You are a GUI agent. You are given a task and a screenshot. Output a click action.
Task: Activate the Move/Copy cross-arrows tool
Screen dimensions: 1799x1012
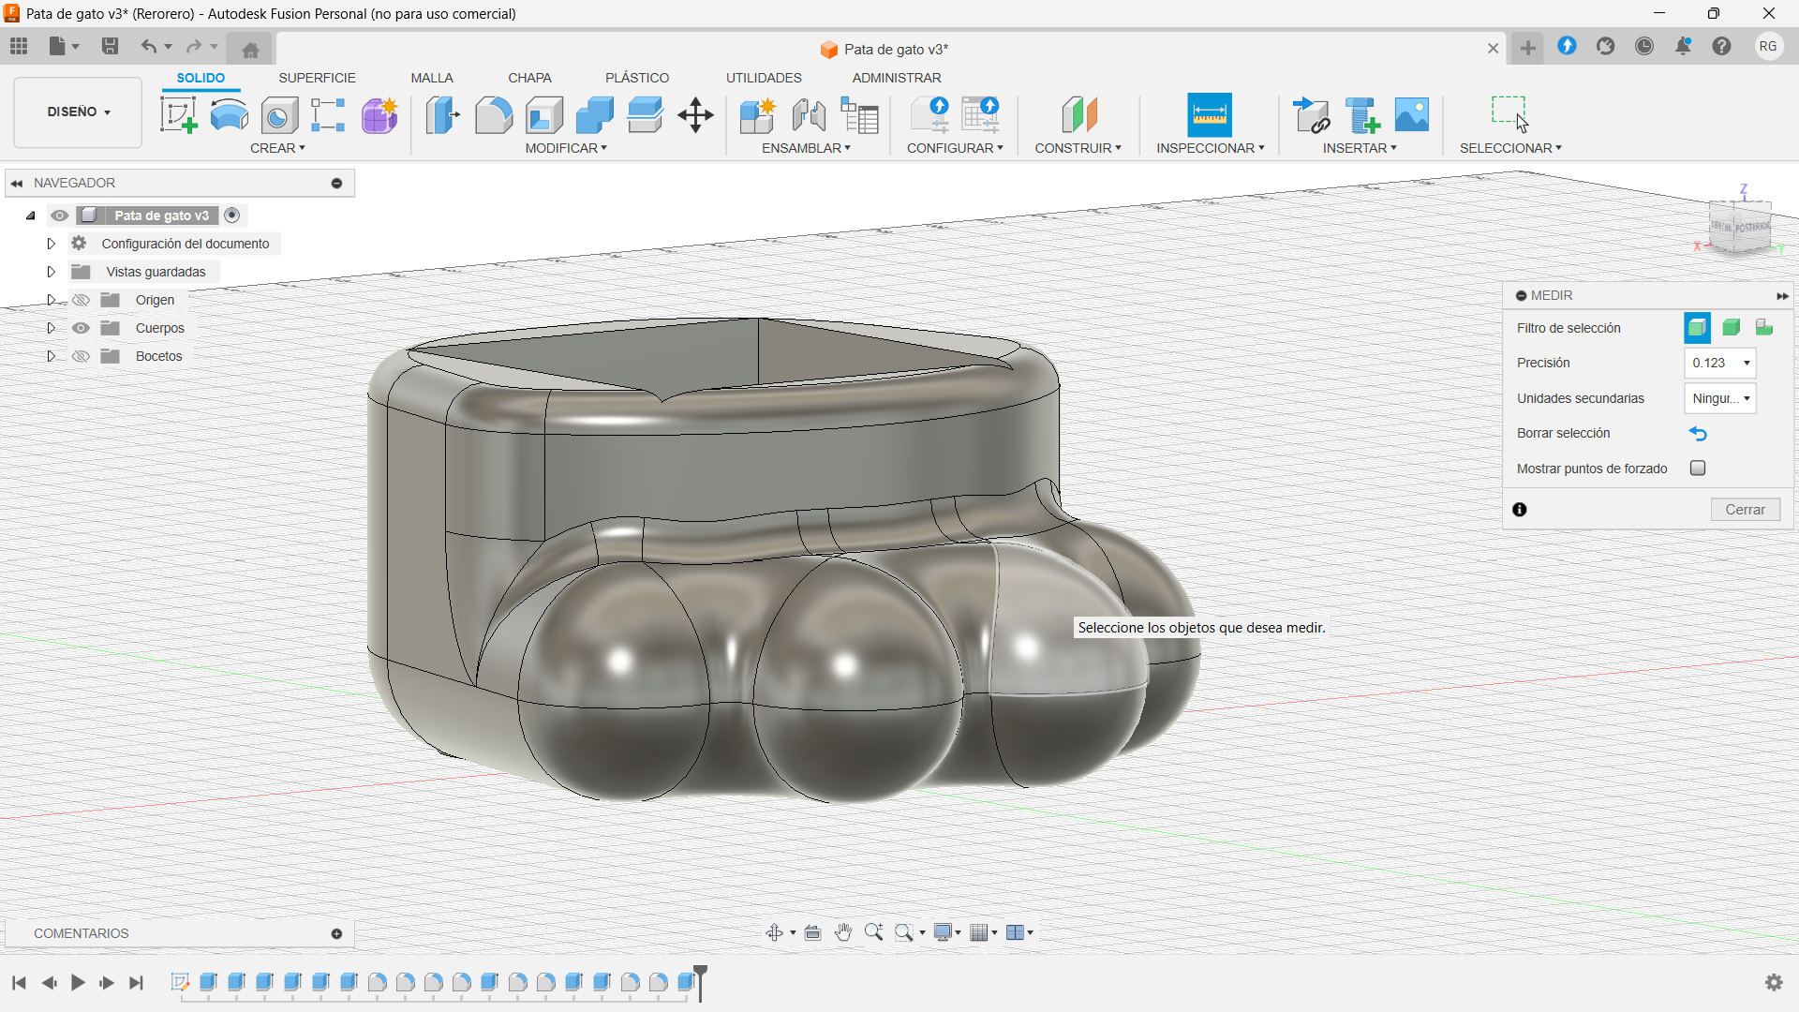pyautogui.click(x=695, y=115)
